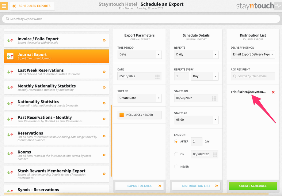Click the Starts On date field
Viewport: 282px width, 196px height.
tap(196, 98)
